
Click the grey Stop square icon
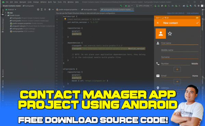click(179, 6)
